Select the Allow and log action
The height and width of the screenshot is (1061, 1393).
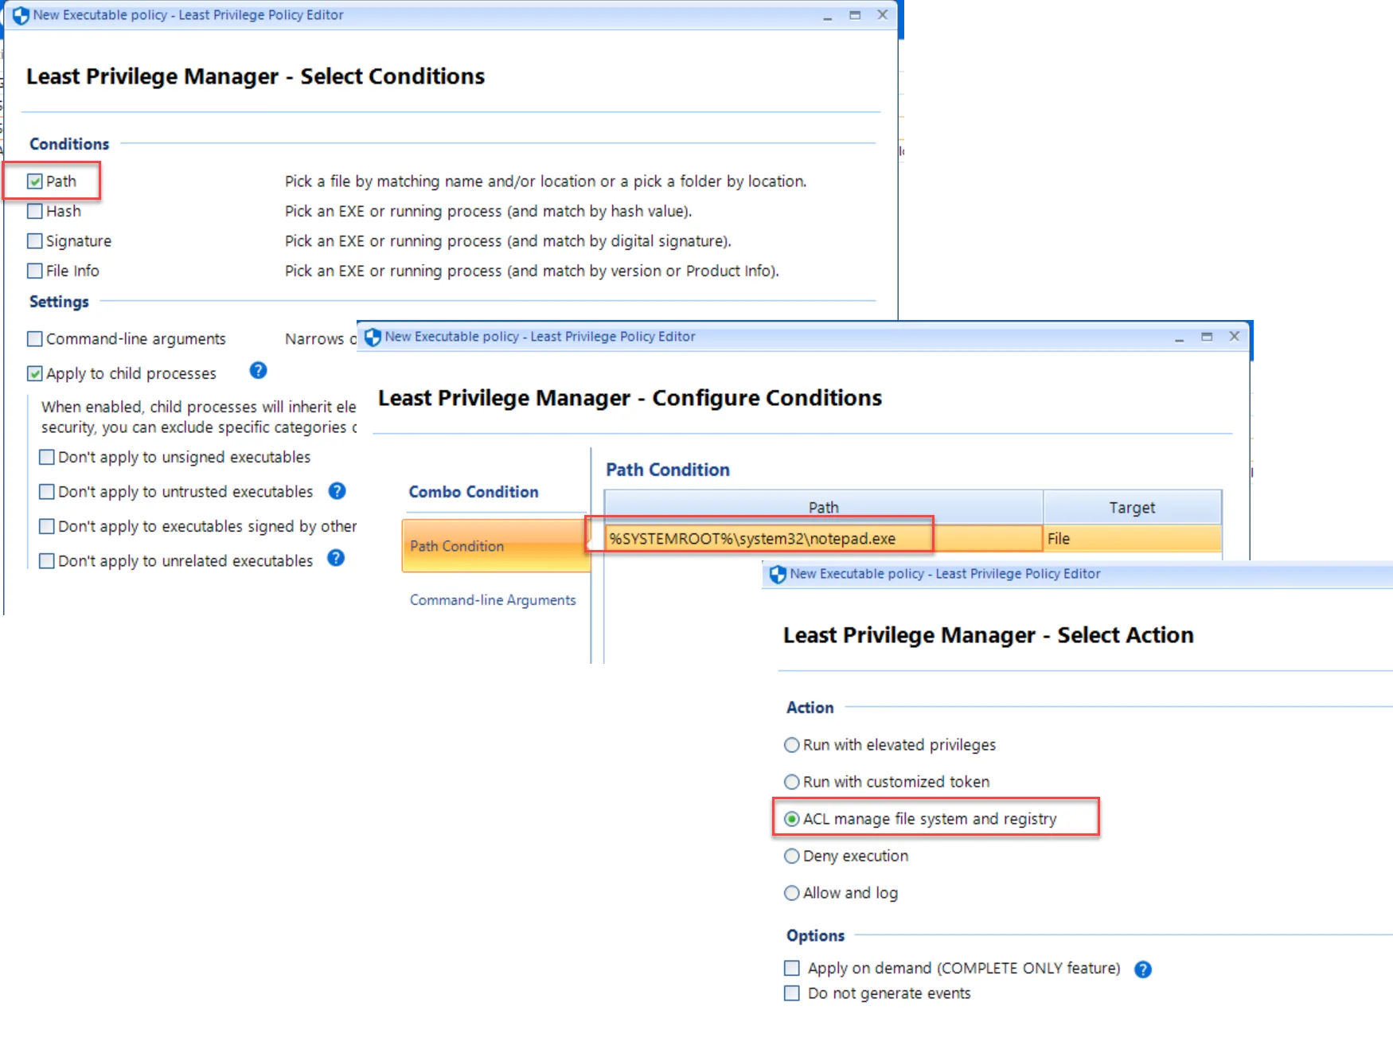(791, 892)
